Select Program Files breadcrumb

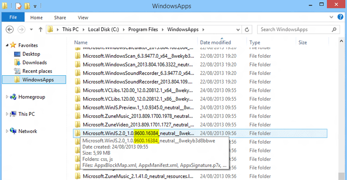point(143,30)
